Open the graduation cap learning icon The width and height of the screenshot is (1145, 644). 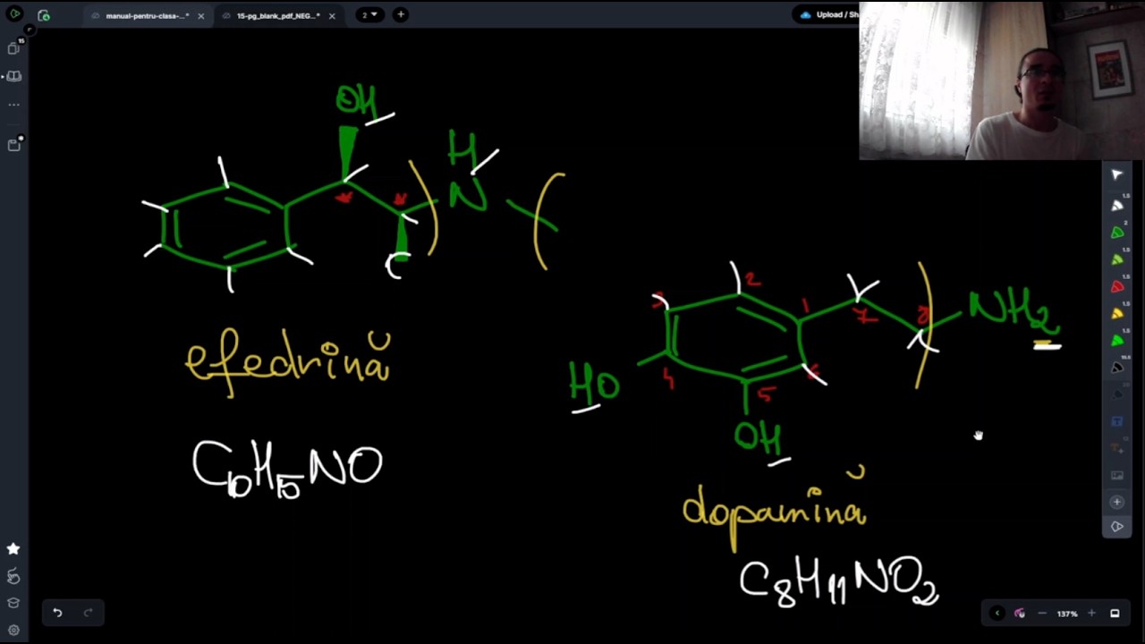(13, 603)
